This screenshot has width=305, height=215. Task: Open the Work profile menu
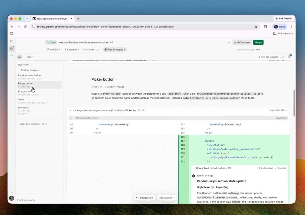click(279, 27)
